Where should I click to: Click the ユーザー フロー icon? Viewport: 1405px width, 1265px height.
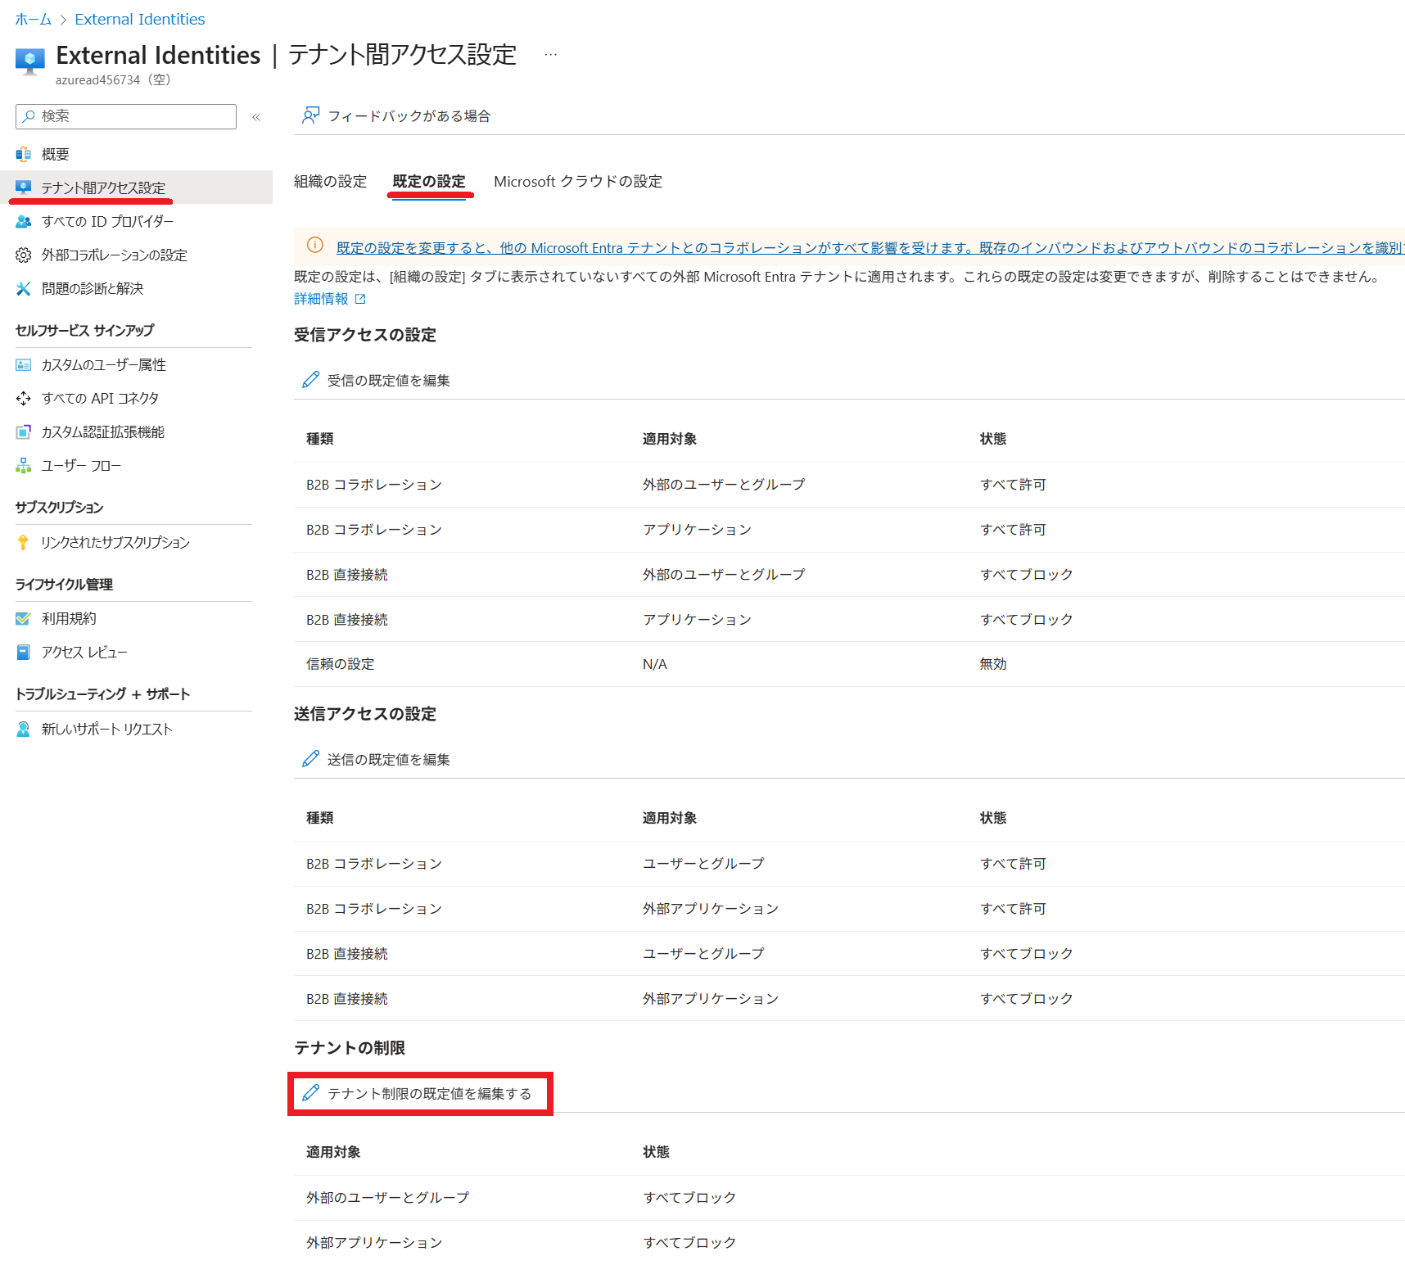[x=24, y=465]
